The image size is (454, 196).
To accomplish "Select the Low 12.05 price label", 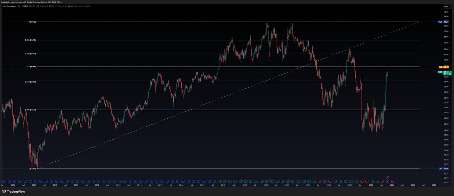I will coord(443,168).
